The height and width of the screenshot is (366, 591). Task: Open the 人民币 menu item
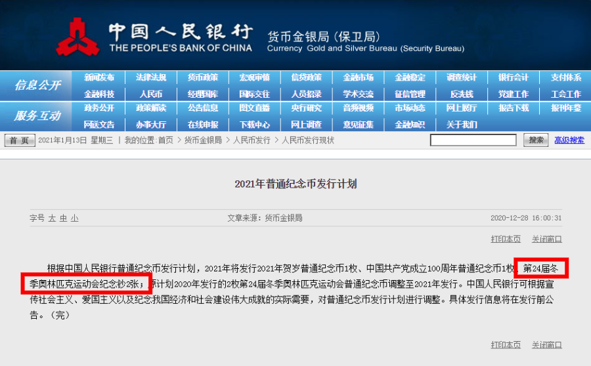[x=151, y=94]
